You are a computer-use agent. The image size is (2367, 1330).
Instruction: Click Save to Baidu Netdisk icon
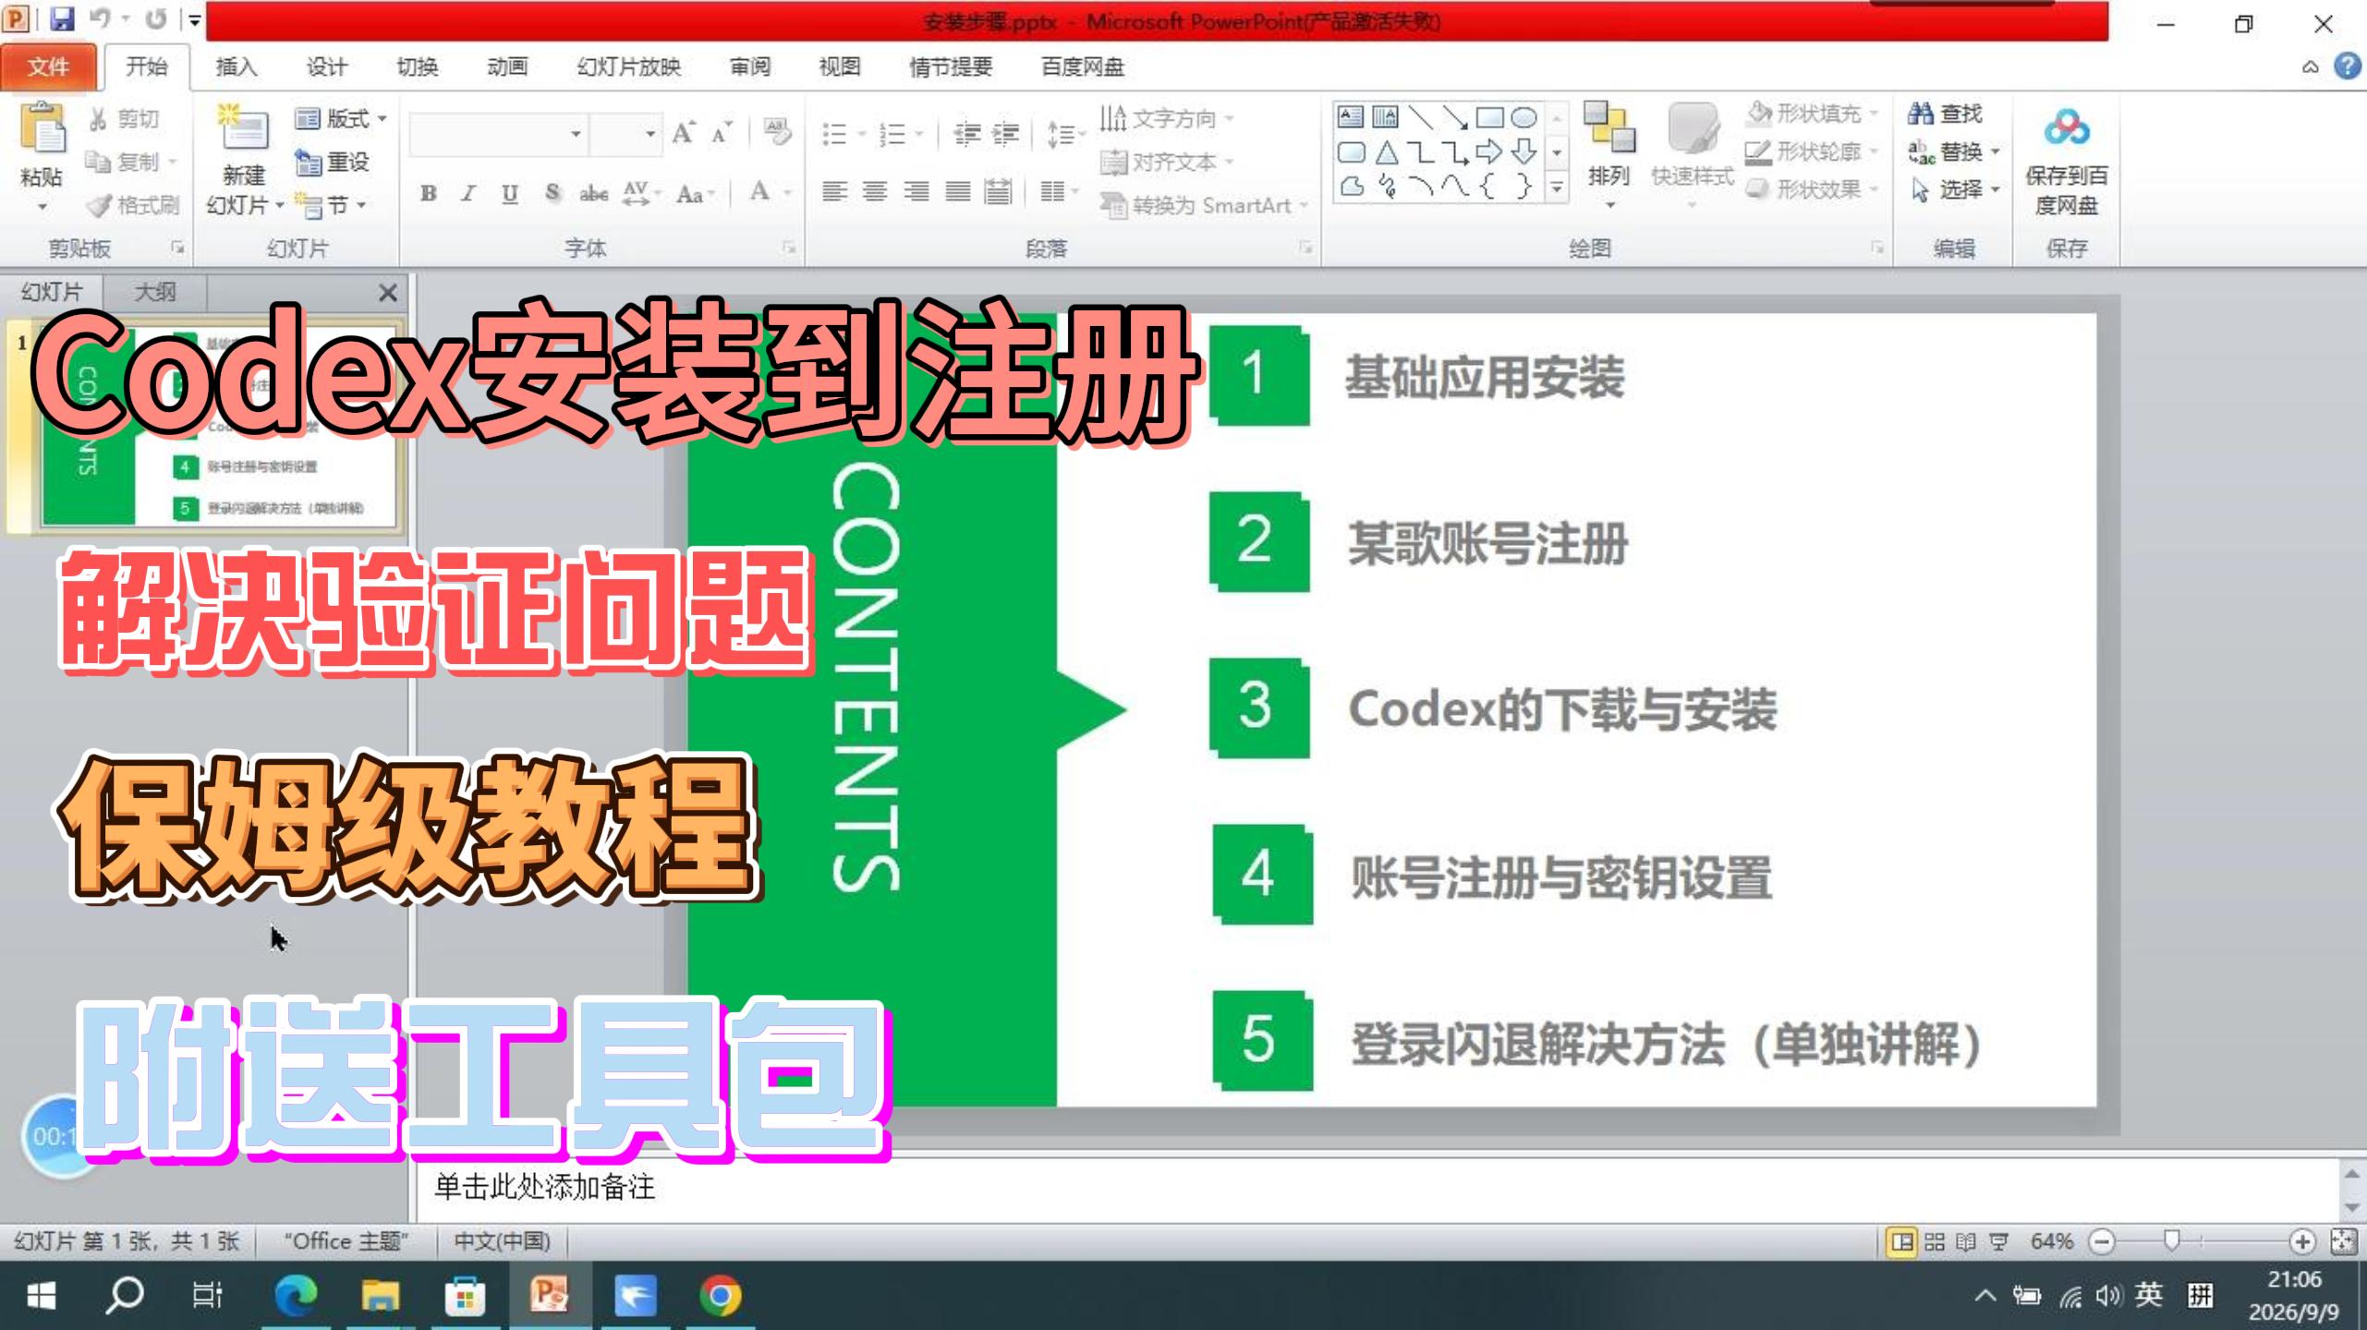point(2067,127)
